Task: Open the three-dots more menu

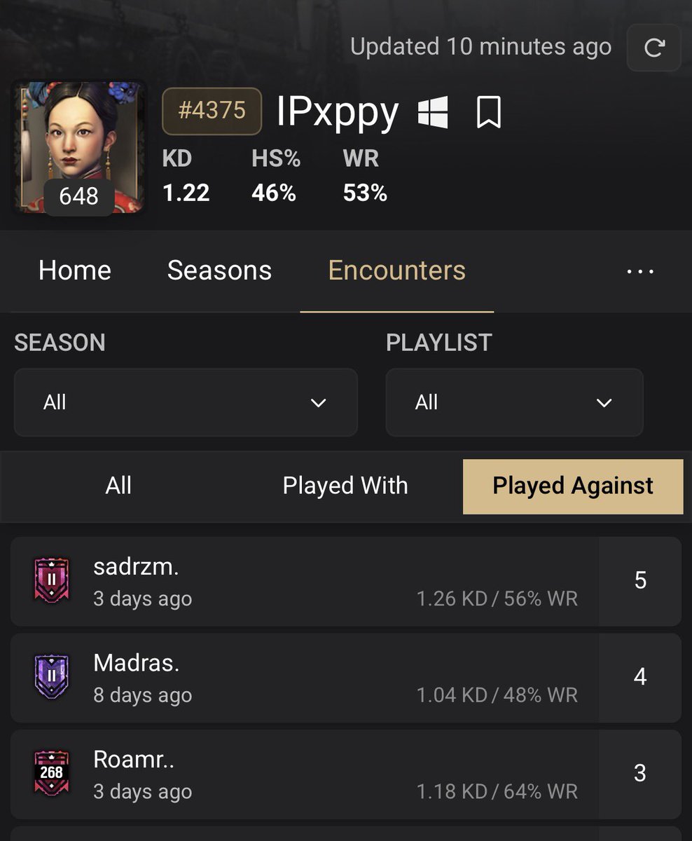Action: click(x=640, y=271)
